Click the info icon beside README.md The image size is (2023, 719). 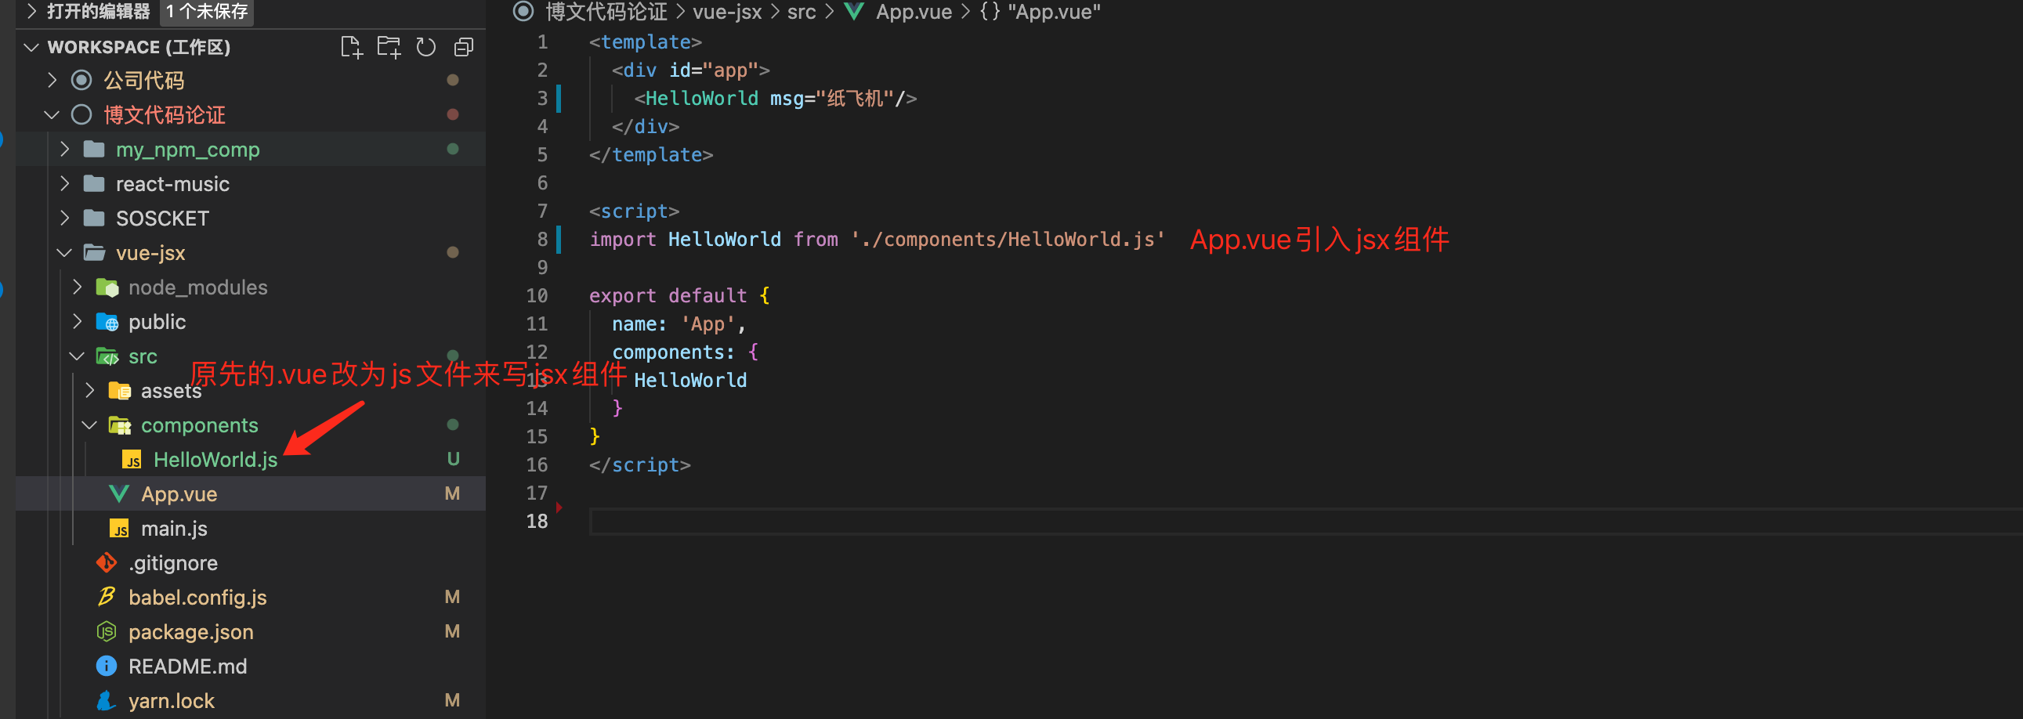[x=106, y=667]
